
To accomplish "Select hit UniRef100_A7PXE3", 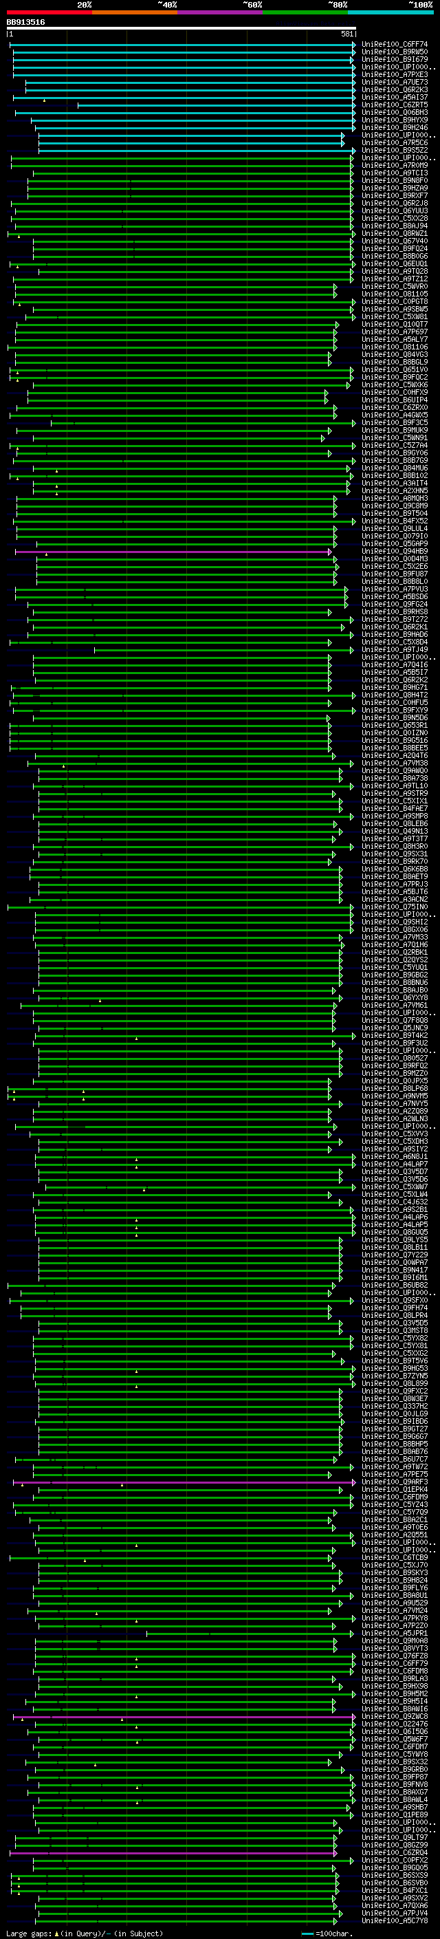I will tap(395, 74).
